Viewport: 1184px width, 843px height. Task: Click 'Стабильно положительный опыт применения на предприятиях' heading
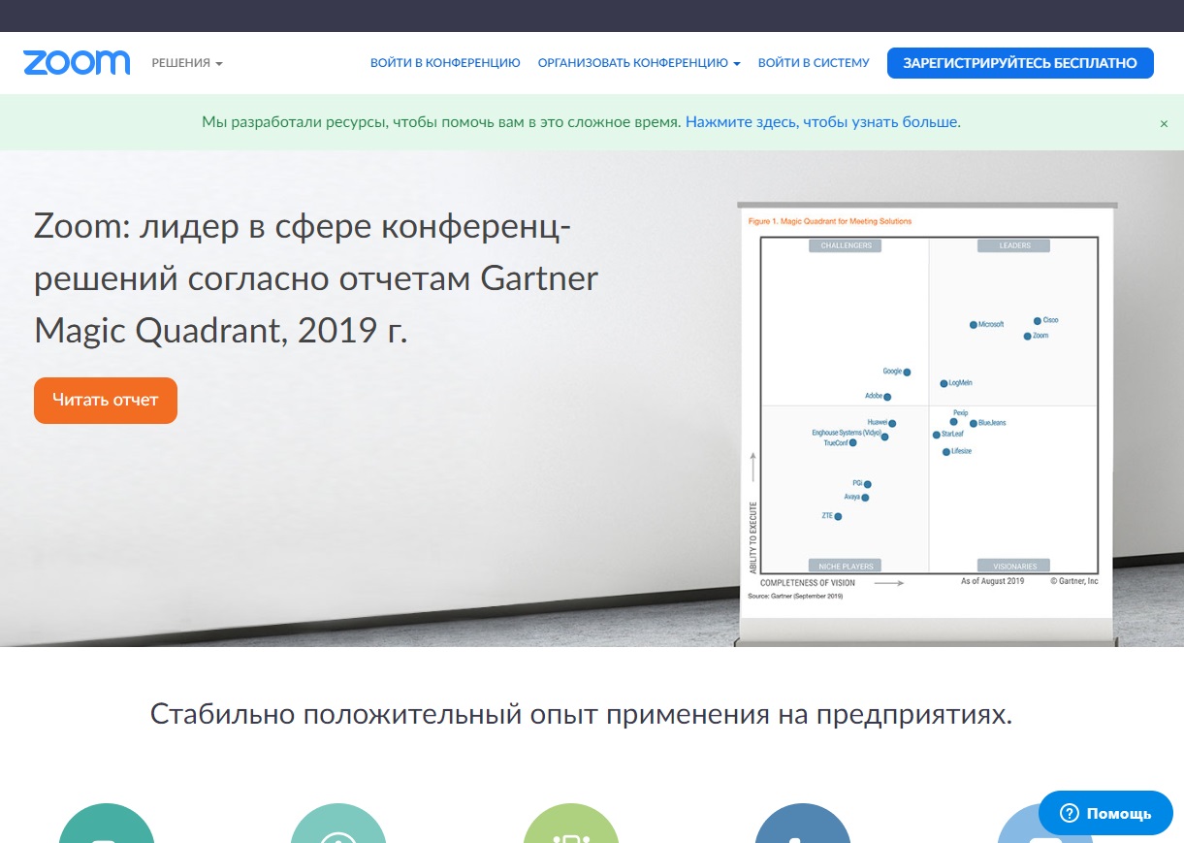(582, 715)
